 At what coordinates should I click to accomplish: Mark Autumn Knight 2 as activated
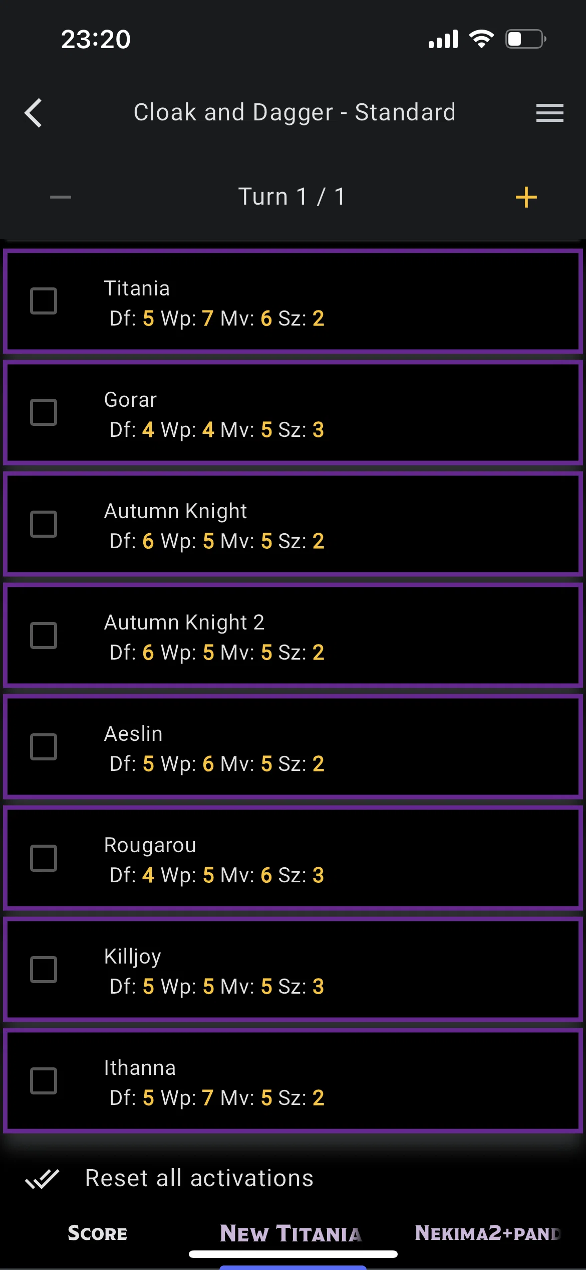point(44,636)
